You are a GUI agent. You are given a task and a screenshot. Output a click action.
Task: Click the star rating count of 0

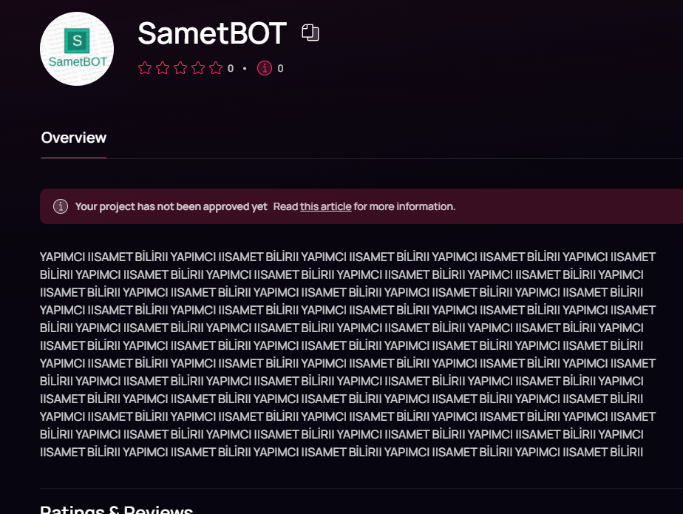(231, 69)
